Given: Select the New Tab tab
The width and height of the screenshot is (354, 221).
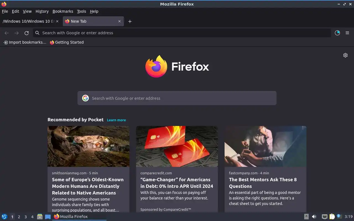Looking at the screenshot, I should click(x=93, y=21).
